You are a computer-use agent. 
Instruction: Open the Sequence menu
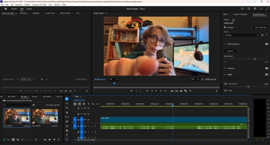point(19,5)
